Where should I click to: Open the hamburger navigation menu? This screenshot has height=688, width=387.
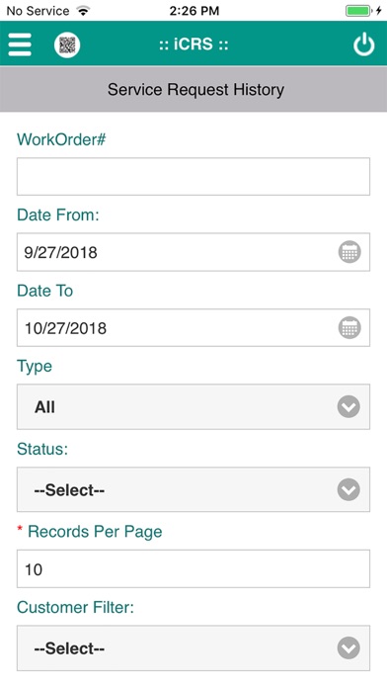[20, 44]
